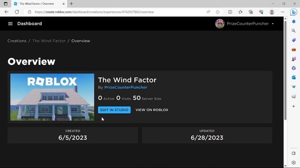Open the Dashboard hamburger menu
Viewport: 300px width, 168px height.
pyautogui.click(x=10, y=24)
